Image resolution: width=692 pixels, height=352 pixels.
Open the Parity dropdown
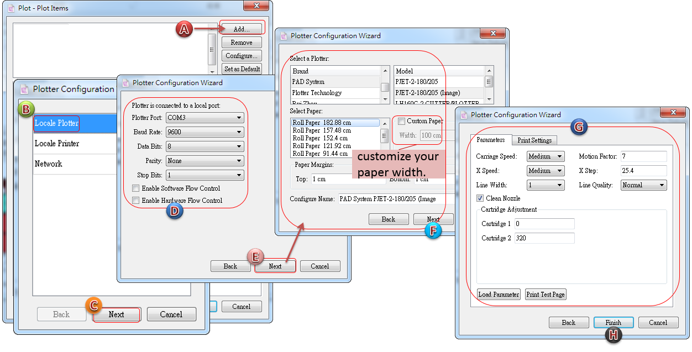coord(205,161)
